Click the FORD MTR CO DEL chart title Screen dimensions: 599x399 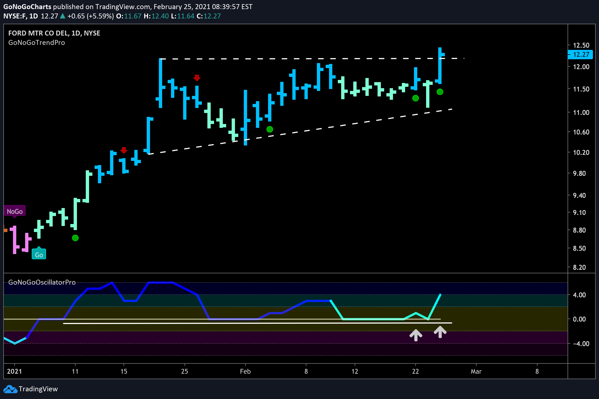tap(54, 33)
